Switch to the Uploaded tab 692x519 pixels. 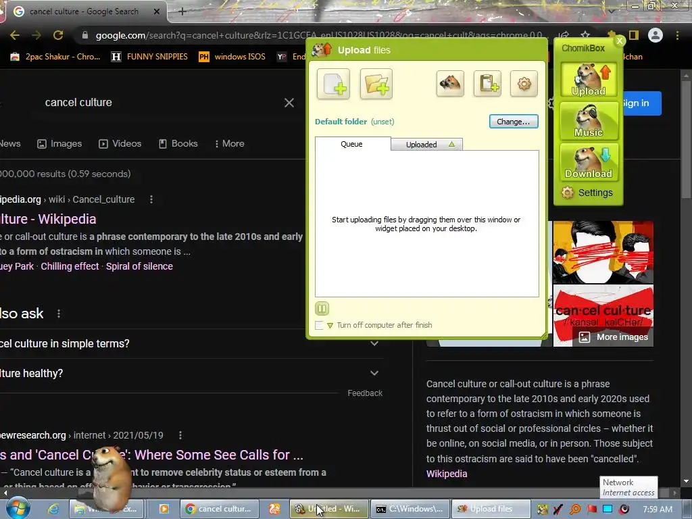426,145
